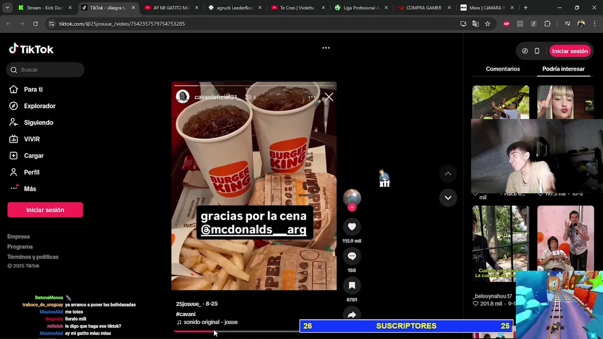Viewport: 603px width, 339px height.
Task: Click the Buscar search field
Action: [45, 70]
